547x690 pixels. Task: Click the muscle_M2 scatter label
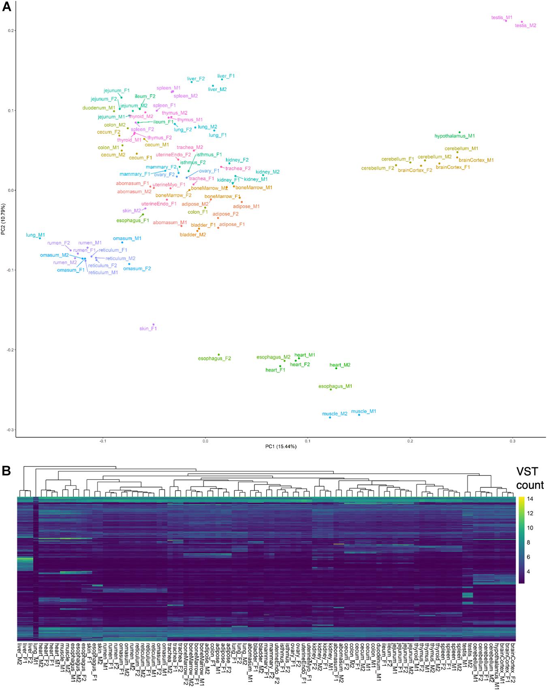point(335,414)
